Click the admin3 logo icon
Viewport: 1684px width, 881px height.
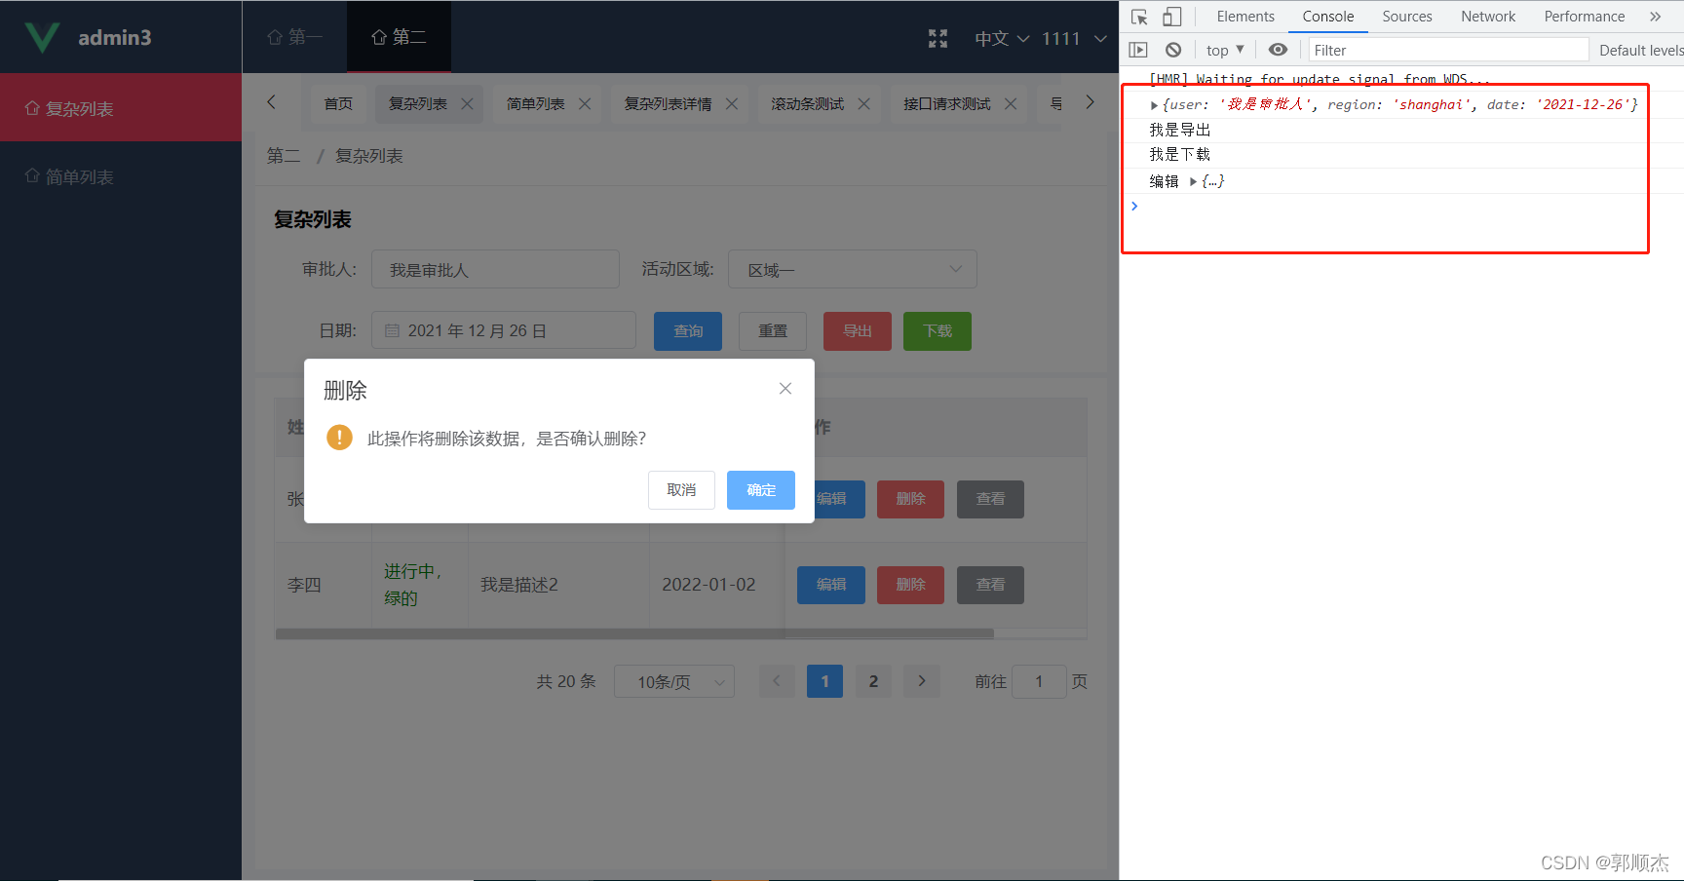click(42, 37)
